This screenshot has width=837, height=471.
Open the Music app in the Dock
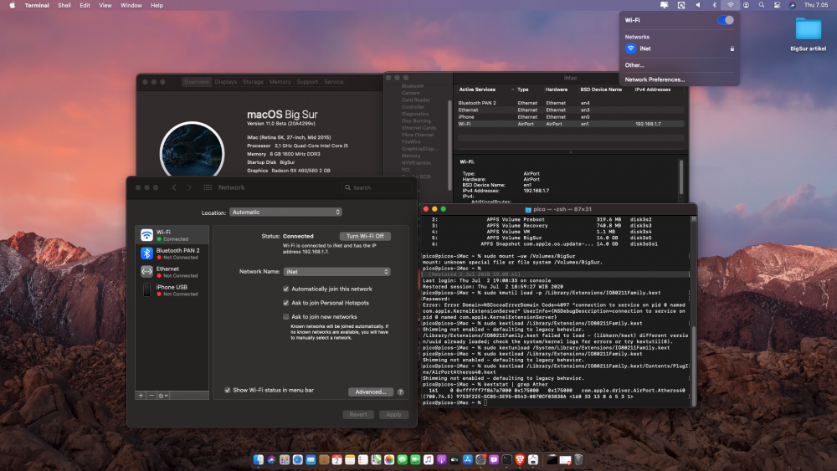(429, 459)
